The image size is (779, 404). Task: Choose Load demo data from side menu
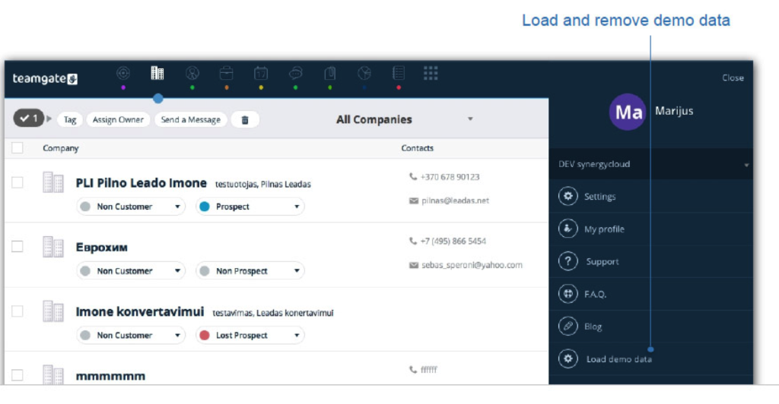pos(618,359)
